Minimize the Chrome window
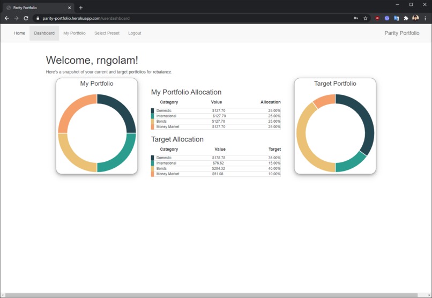The image size is (432, 298). coord(397,4)
